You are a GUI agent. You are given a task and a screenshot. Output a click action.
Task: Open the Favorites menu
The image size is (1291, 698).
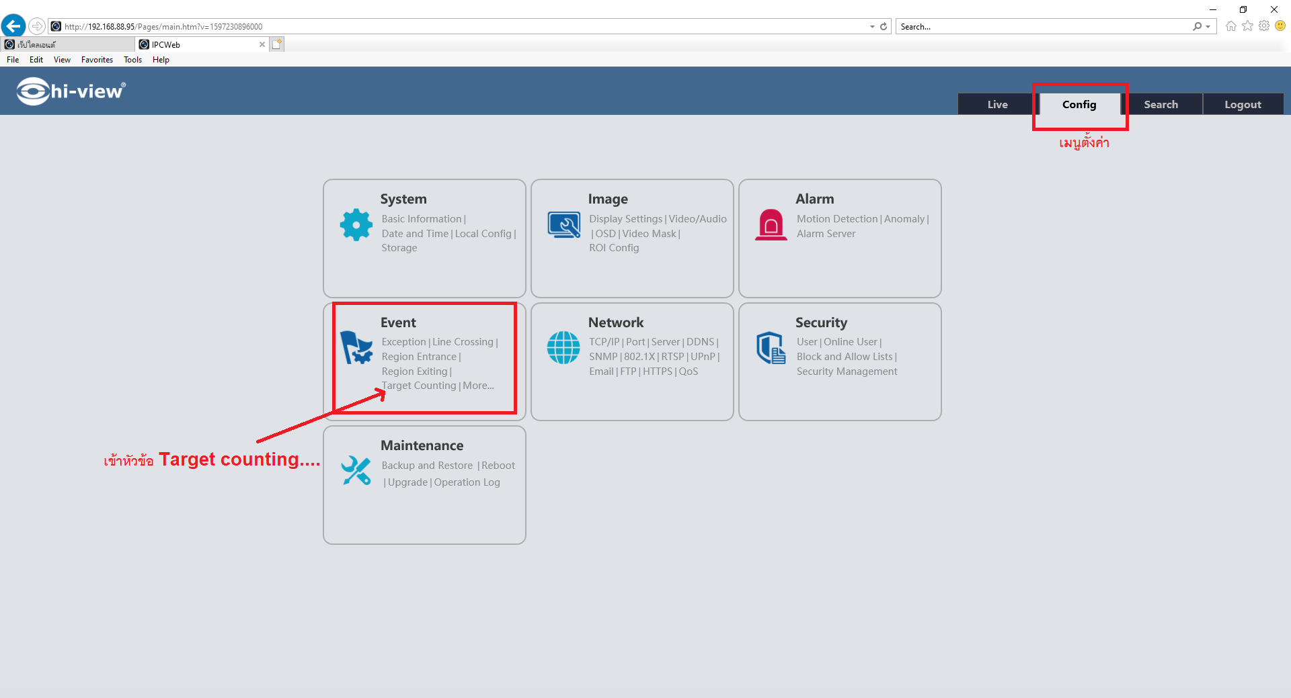click(x=97, y=60)
